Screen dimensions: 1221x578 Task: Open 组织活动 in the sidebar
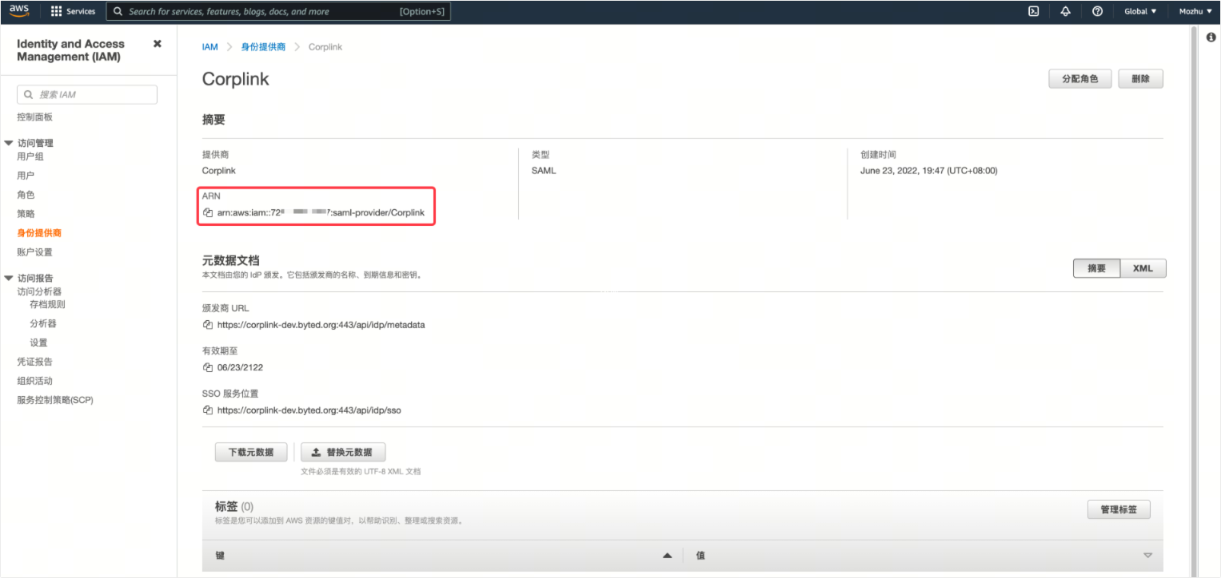point(34,381)
